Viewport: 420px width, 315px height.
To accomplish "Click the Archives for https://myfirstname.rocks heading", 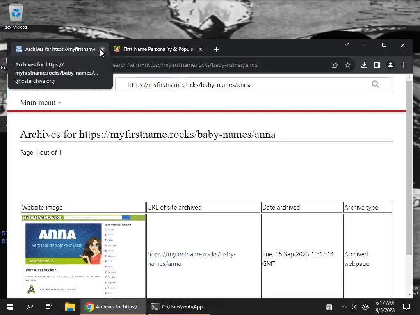I will click(148, 135).
